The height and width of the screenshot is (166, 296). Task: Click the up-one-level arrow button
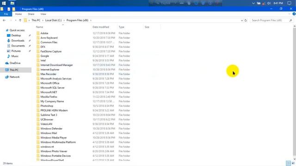[x=20, y=20]
